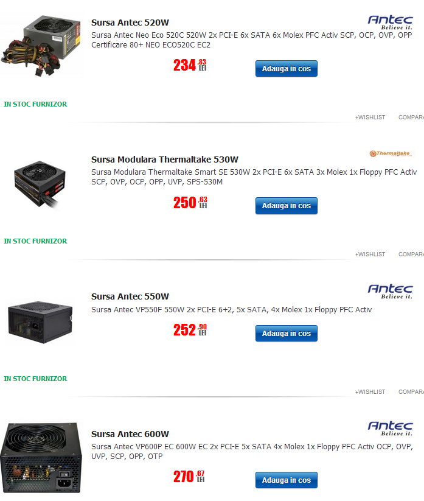The height and width of the screenshot is (501, 424).
Task: Add Thermaltake 530W to +WISHLIST
Action: 370,254
